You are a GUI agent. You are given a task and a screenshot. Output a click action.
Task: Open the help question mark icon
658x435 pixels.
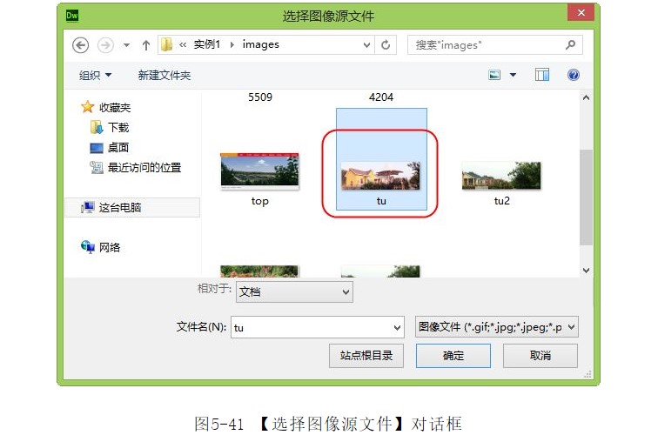573,75
